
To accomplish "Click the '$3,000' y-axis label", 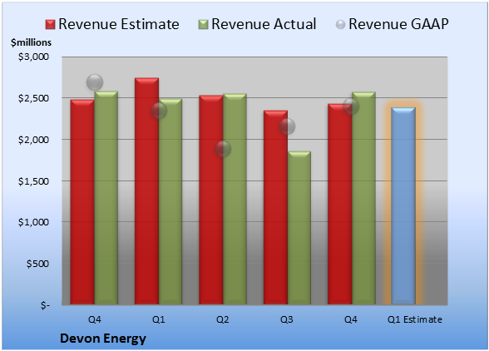I will [33, 57].
